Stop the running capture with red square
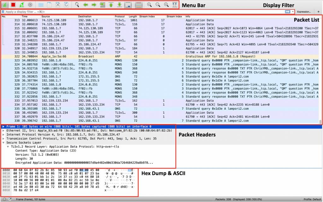The height and width of the screenshot is (202, 323). pyautogui.click(x=13, y=4)
